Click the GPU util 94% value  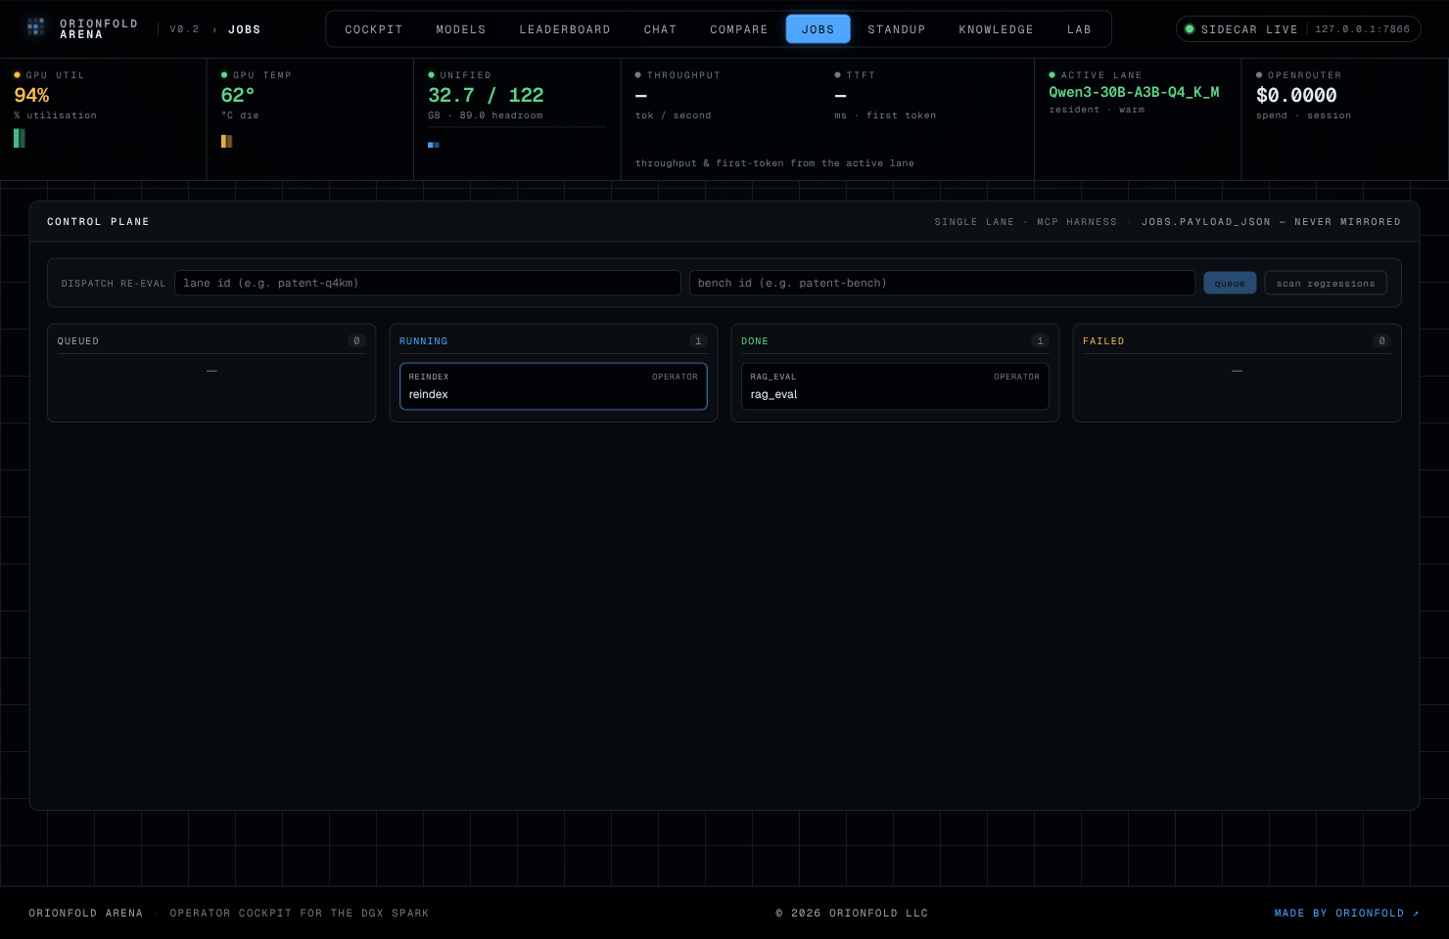coord(31,95)
